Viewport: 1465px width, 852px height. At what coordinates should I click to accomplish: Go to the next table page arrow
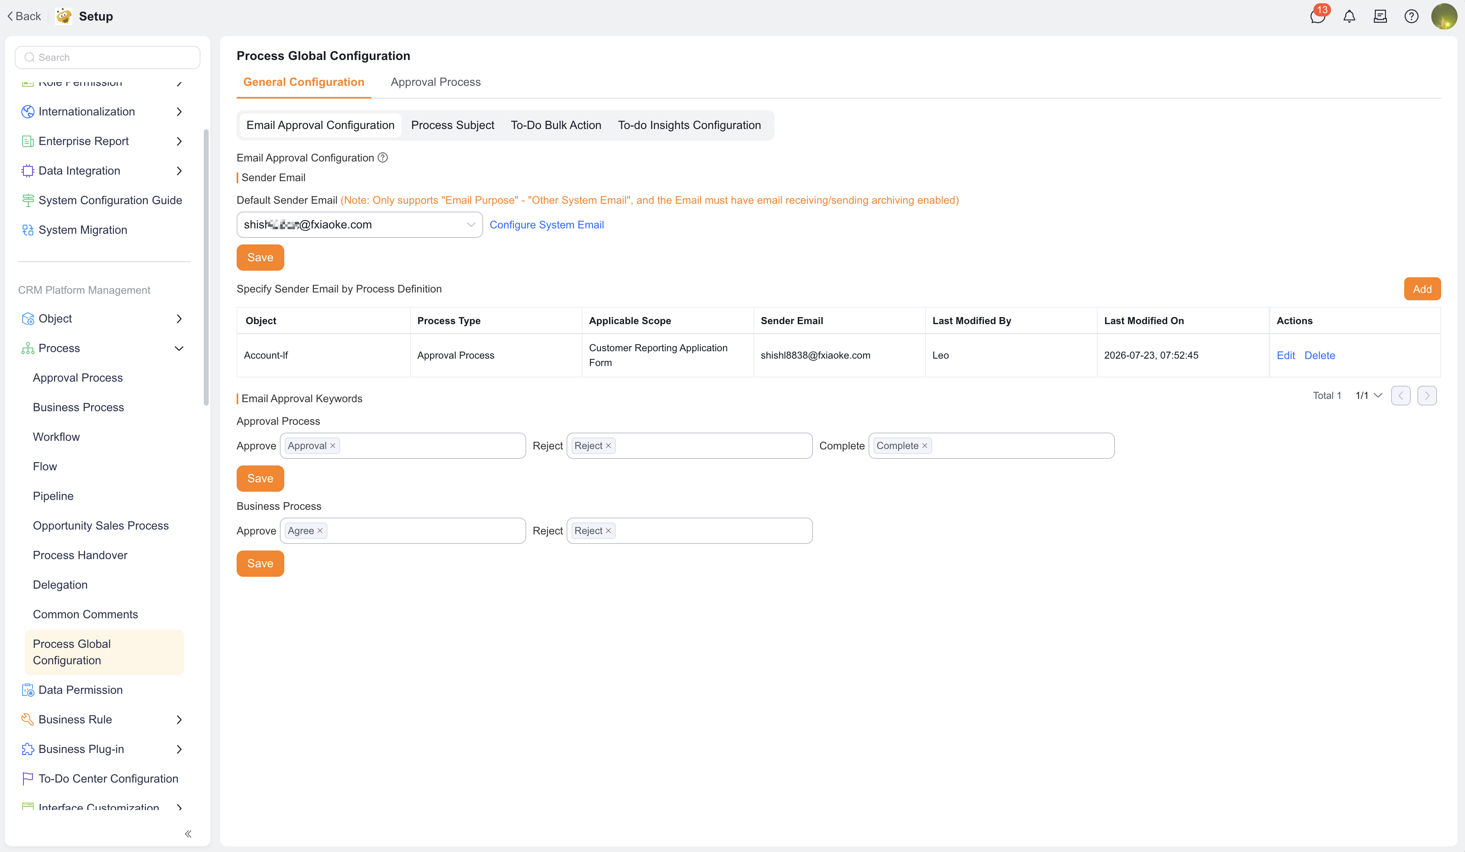tap(1427, 396)
